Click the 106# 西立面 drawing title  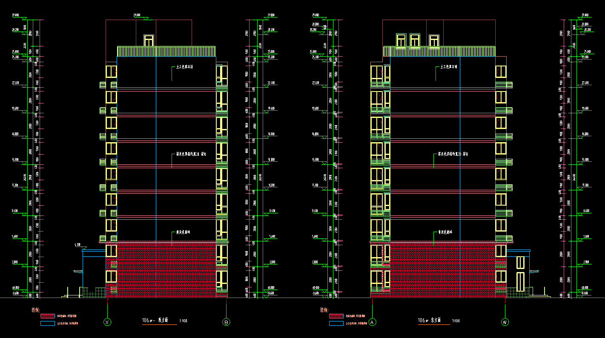tap(155, 320)
